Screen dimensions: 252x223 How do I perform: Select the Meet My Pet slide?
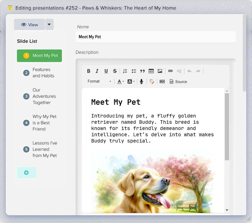tap(39, 56)
